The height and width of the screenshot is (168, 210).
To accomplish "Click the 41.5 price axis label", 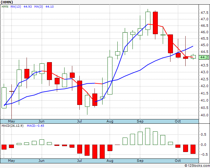I will [204, 93].
